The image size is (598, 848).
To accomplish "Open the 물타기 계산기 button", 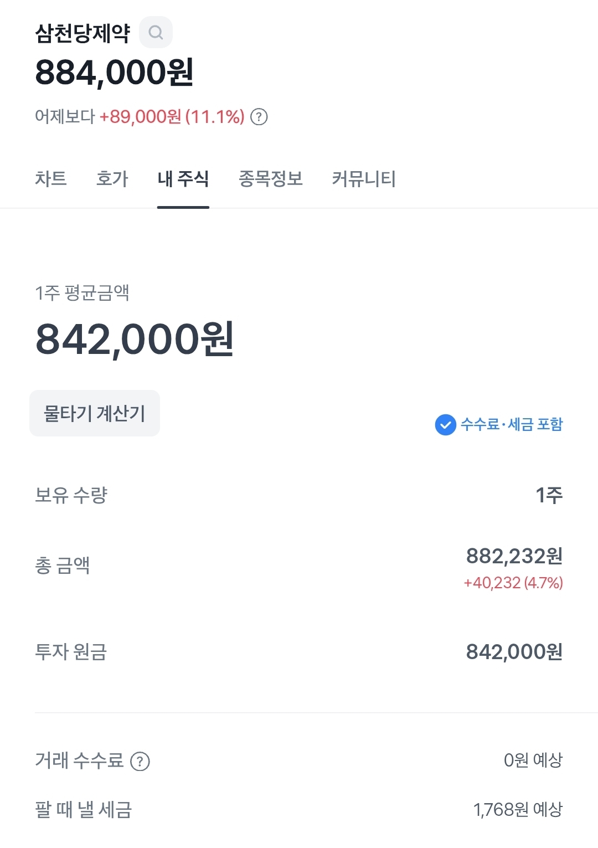I will point(95,413).
